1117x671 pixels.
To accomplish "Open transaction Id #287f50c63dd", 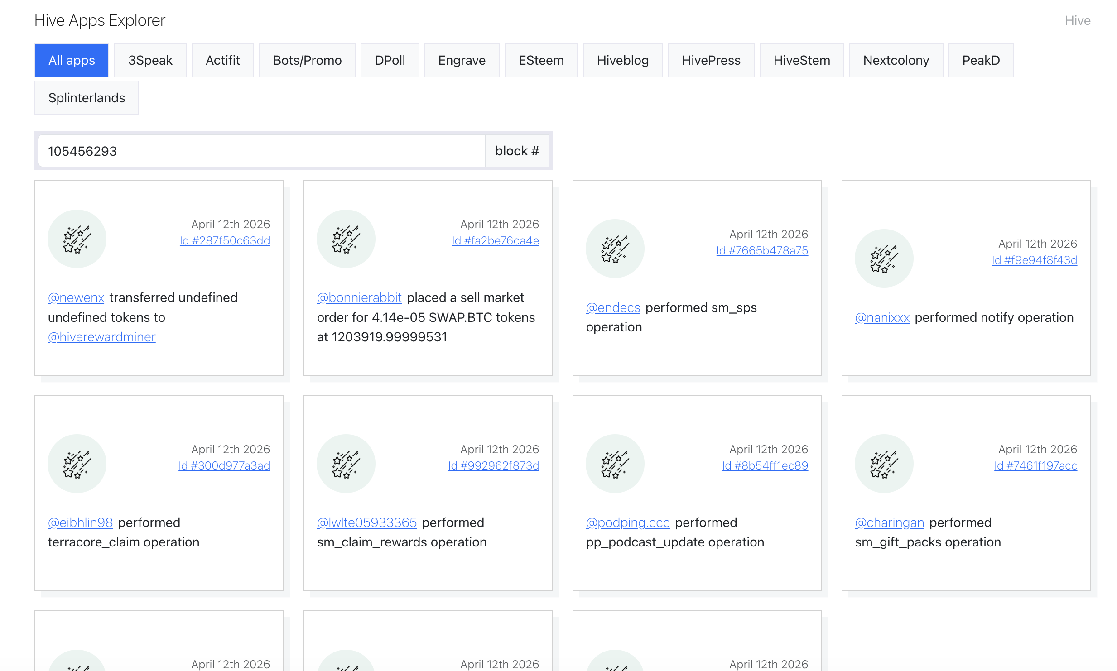I will [225, 240].
